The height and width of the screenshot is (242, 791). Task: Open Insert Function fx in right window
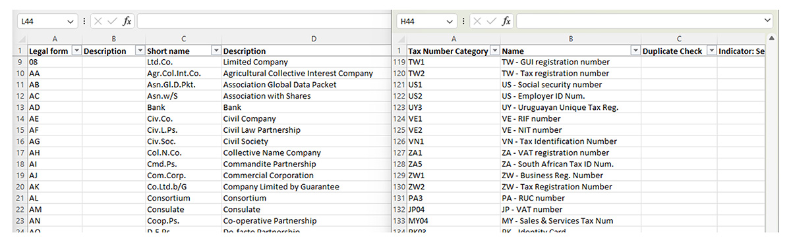click(x=507, y=21)
